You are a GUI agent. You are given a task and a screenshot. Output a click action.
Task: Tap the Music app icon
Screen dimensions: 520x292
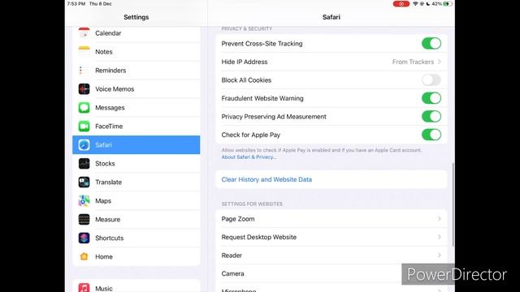(84, 288)
